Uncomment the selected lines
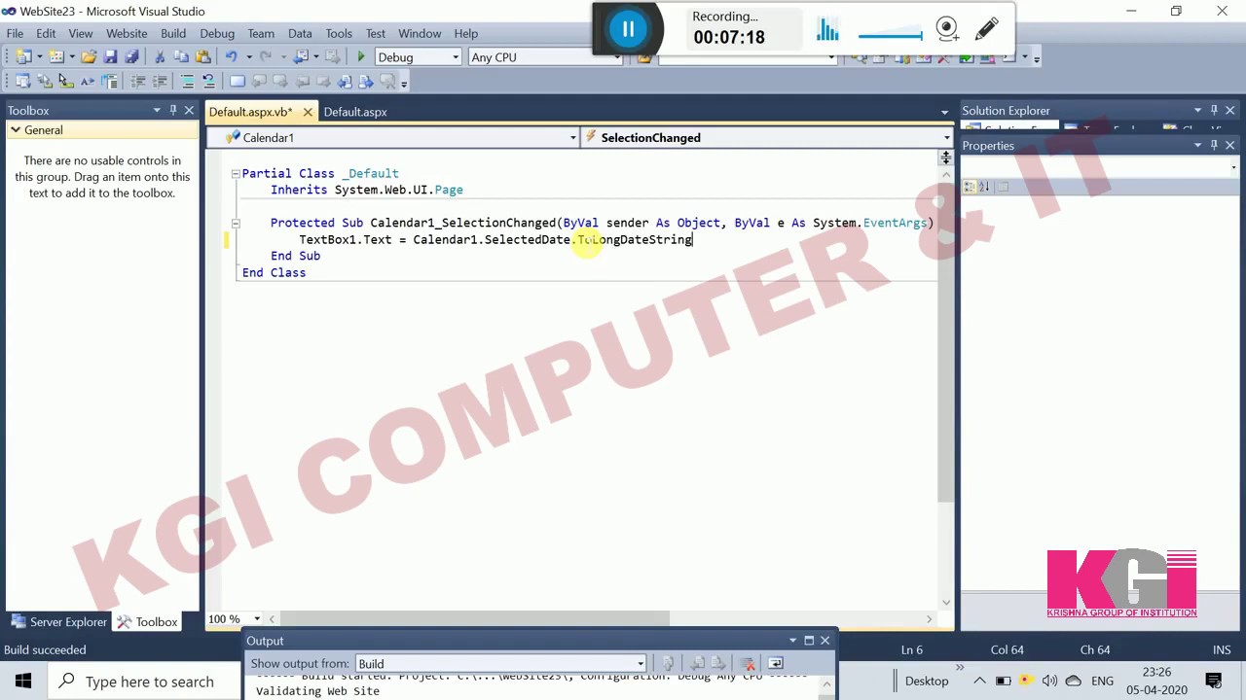This screenshot has height=700, width=1246. click(x=208, y=82)
